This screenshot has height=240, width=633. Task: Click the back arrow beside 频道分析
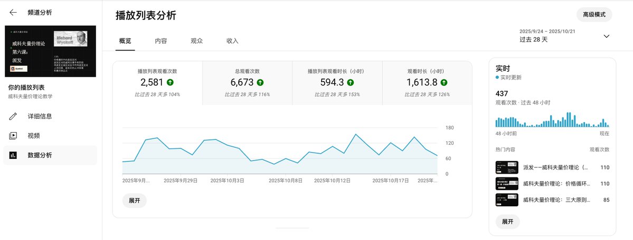coord(13,12)
